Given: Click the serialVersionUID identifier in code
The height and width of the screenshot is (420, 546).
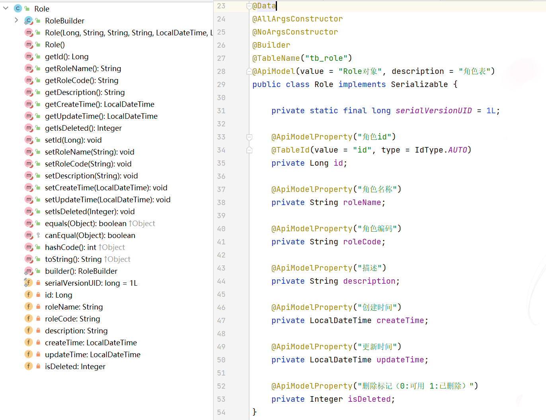Looking at the screenshot, I should pyautogui.click(x=434, y=110).
